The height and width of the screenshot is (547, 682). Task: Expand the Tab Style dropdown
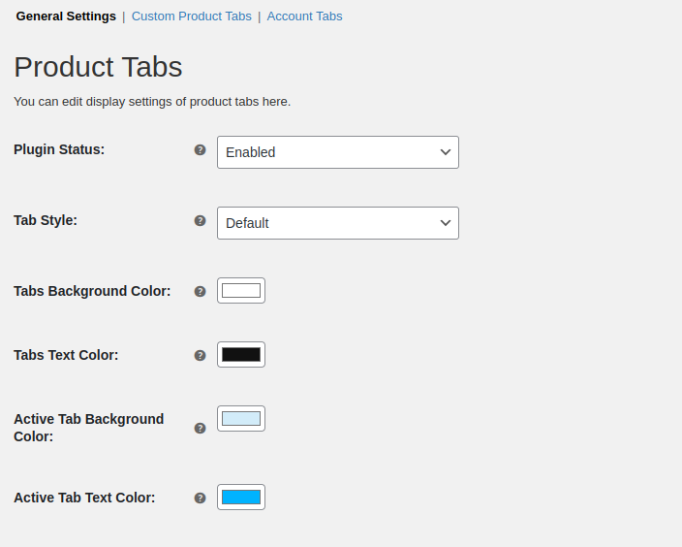click(x=337, y=223)
